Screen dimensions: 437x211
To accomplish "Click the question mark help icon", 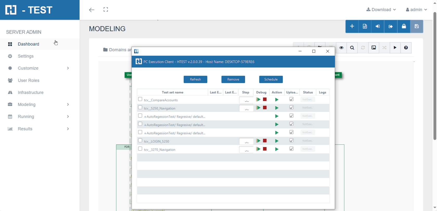I will [406, 48].
